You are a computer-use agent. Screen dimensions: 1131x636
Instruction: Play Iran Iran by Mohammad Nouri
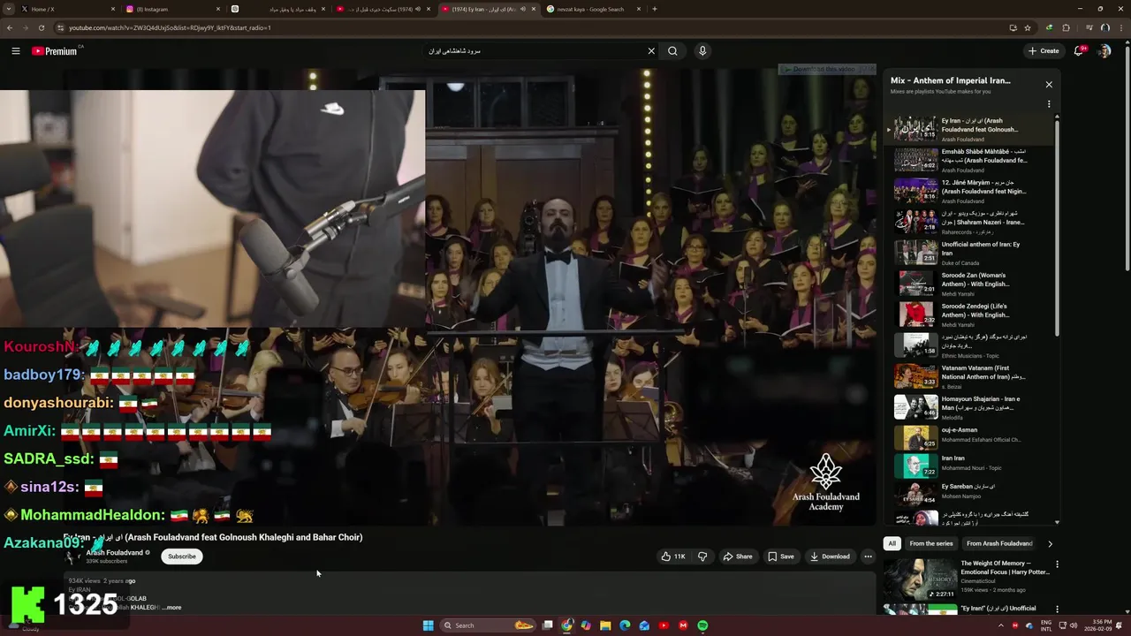click(x=970, y=466)
